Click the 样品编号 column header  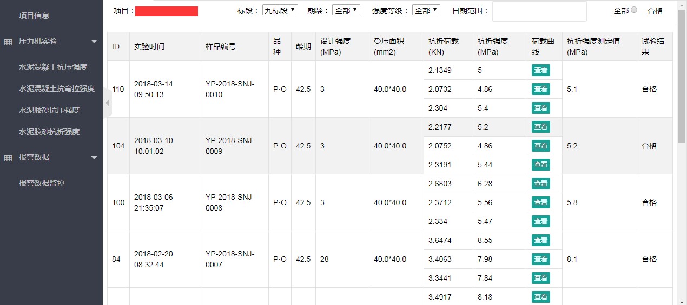pyautogui.click(x=235, y=46)
